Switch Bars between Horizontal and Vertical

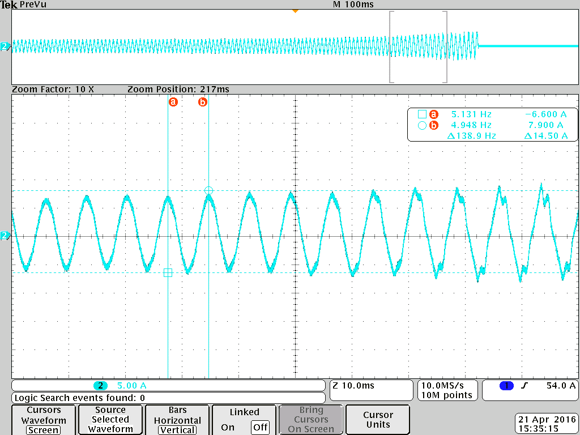[x=177, y=420]
